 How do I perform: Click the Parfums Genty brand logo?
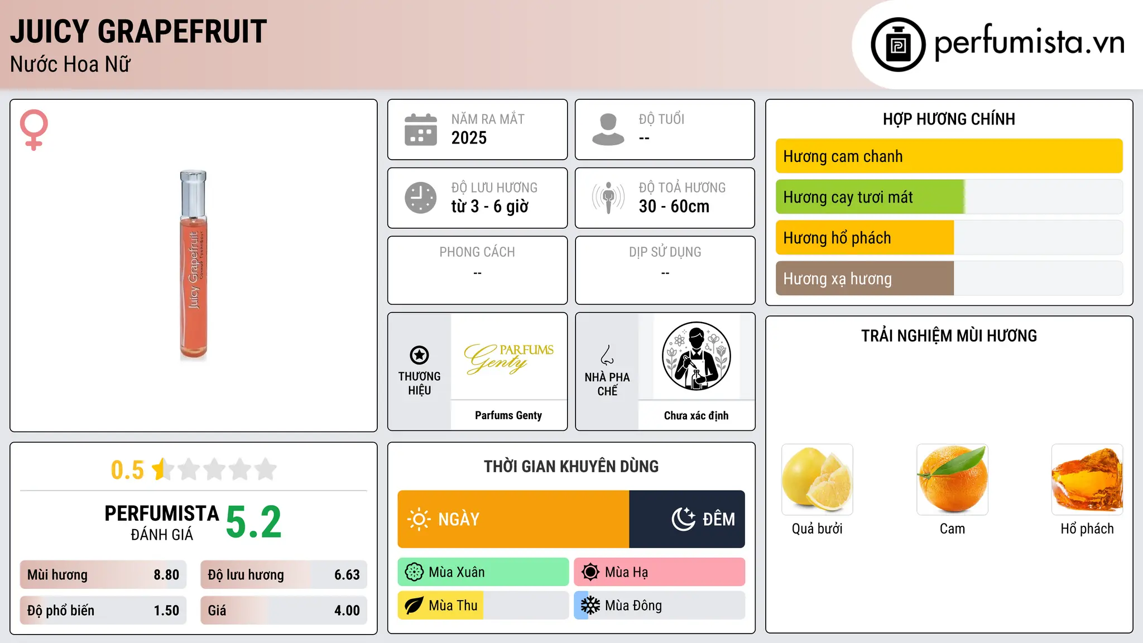pos(509,358)
